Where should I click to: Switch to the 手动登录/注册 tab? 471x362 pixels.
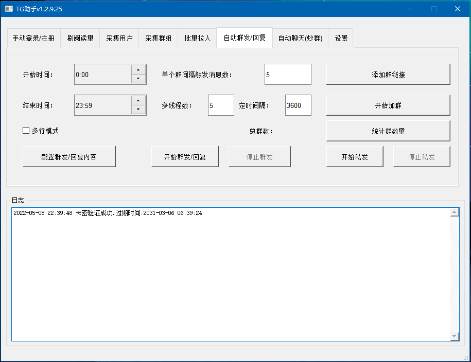coord(33,39)
